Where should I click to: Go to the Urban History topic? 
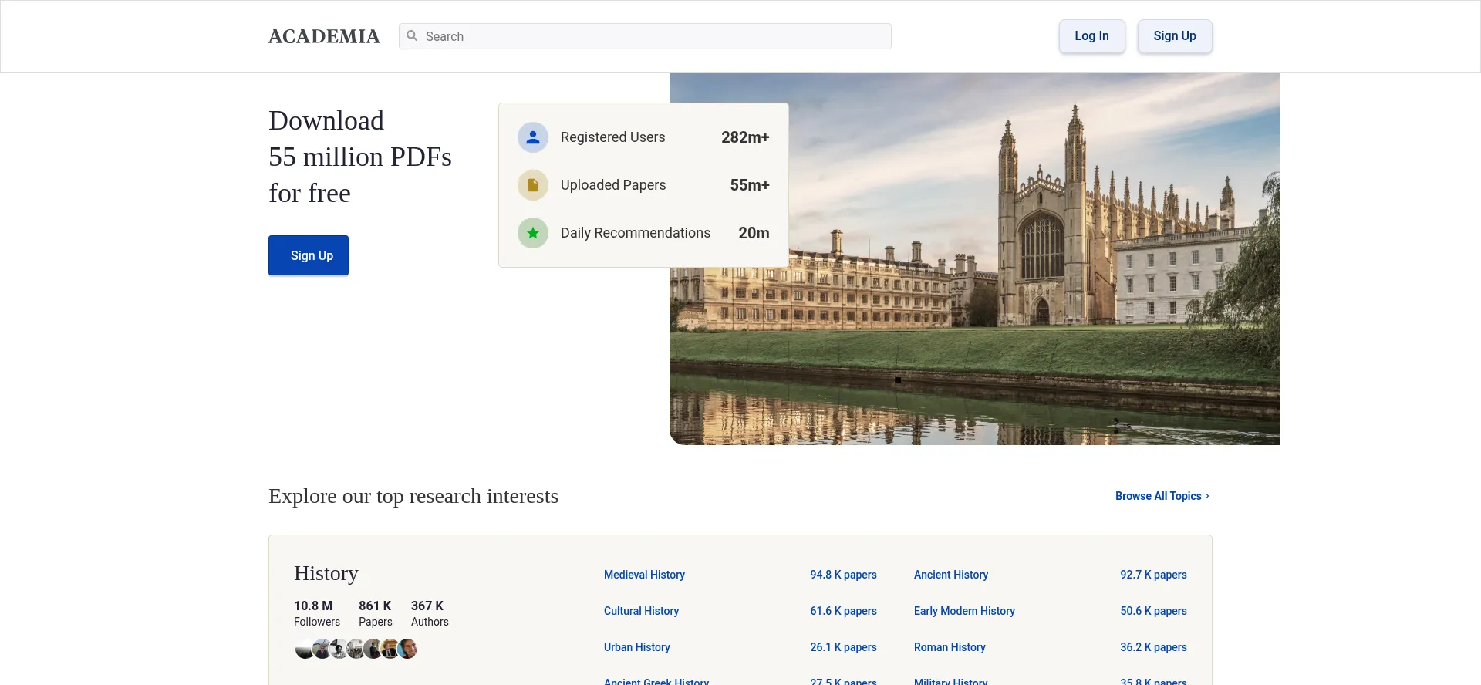tap(636, 647)
